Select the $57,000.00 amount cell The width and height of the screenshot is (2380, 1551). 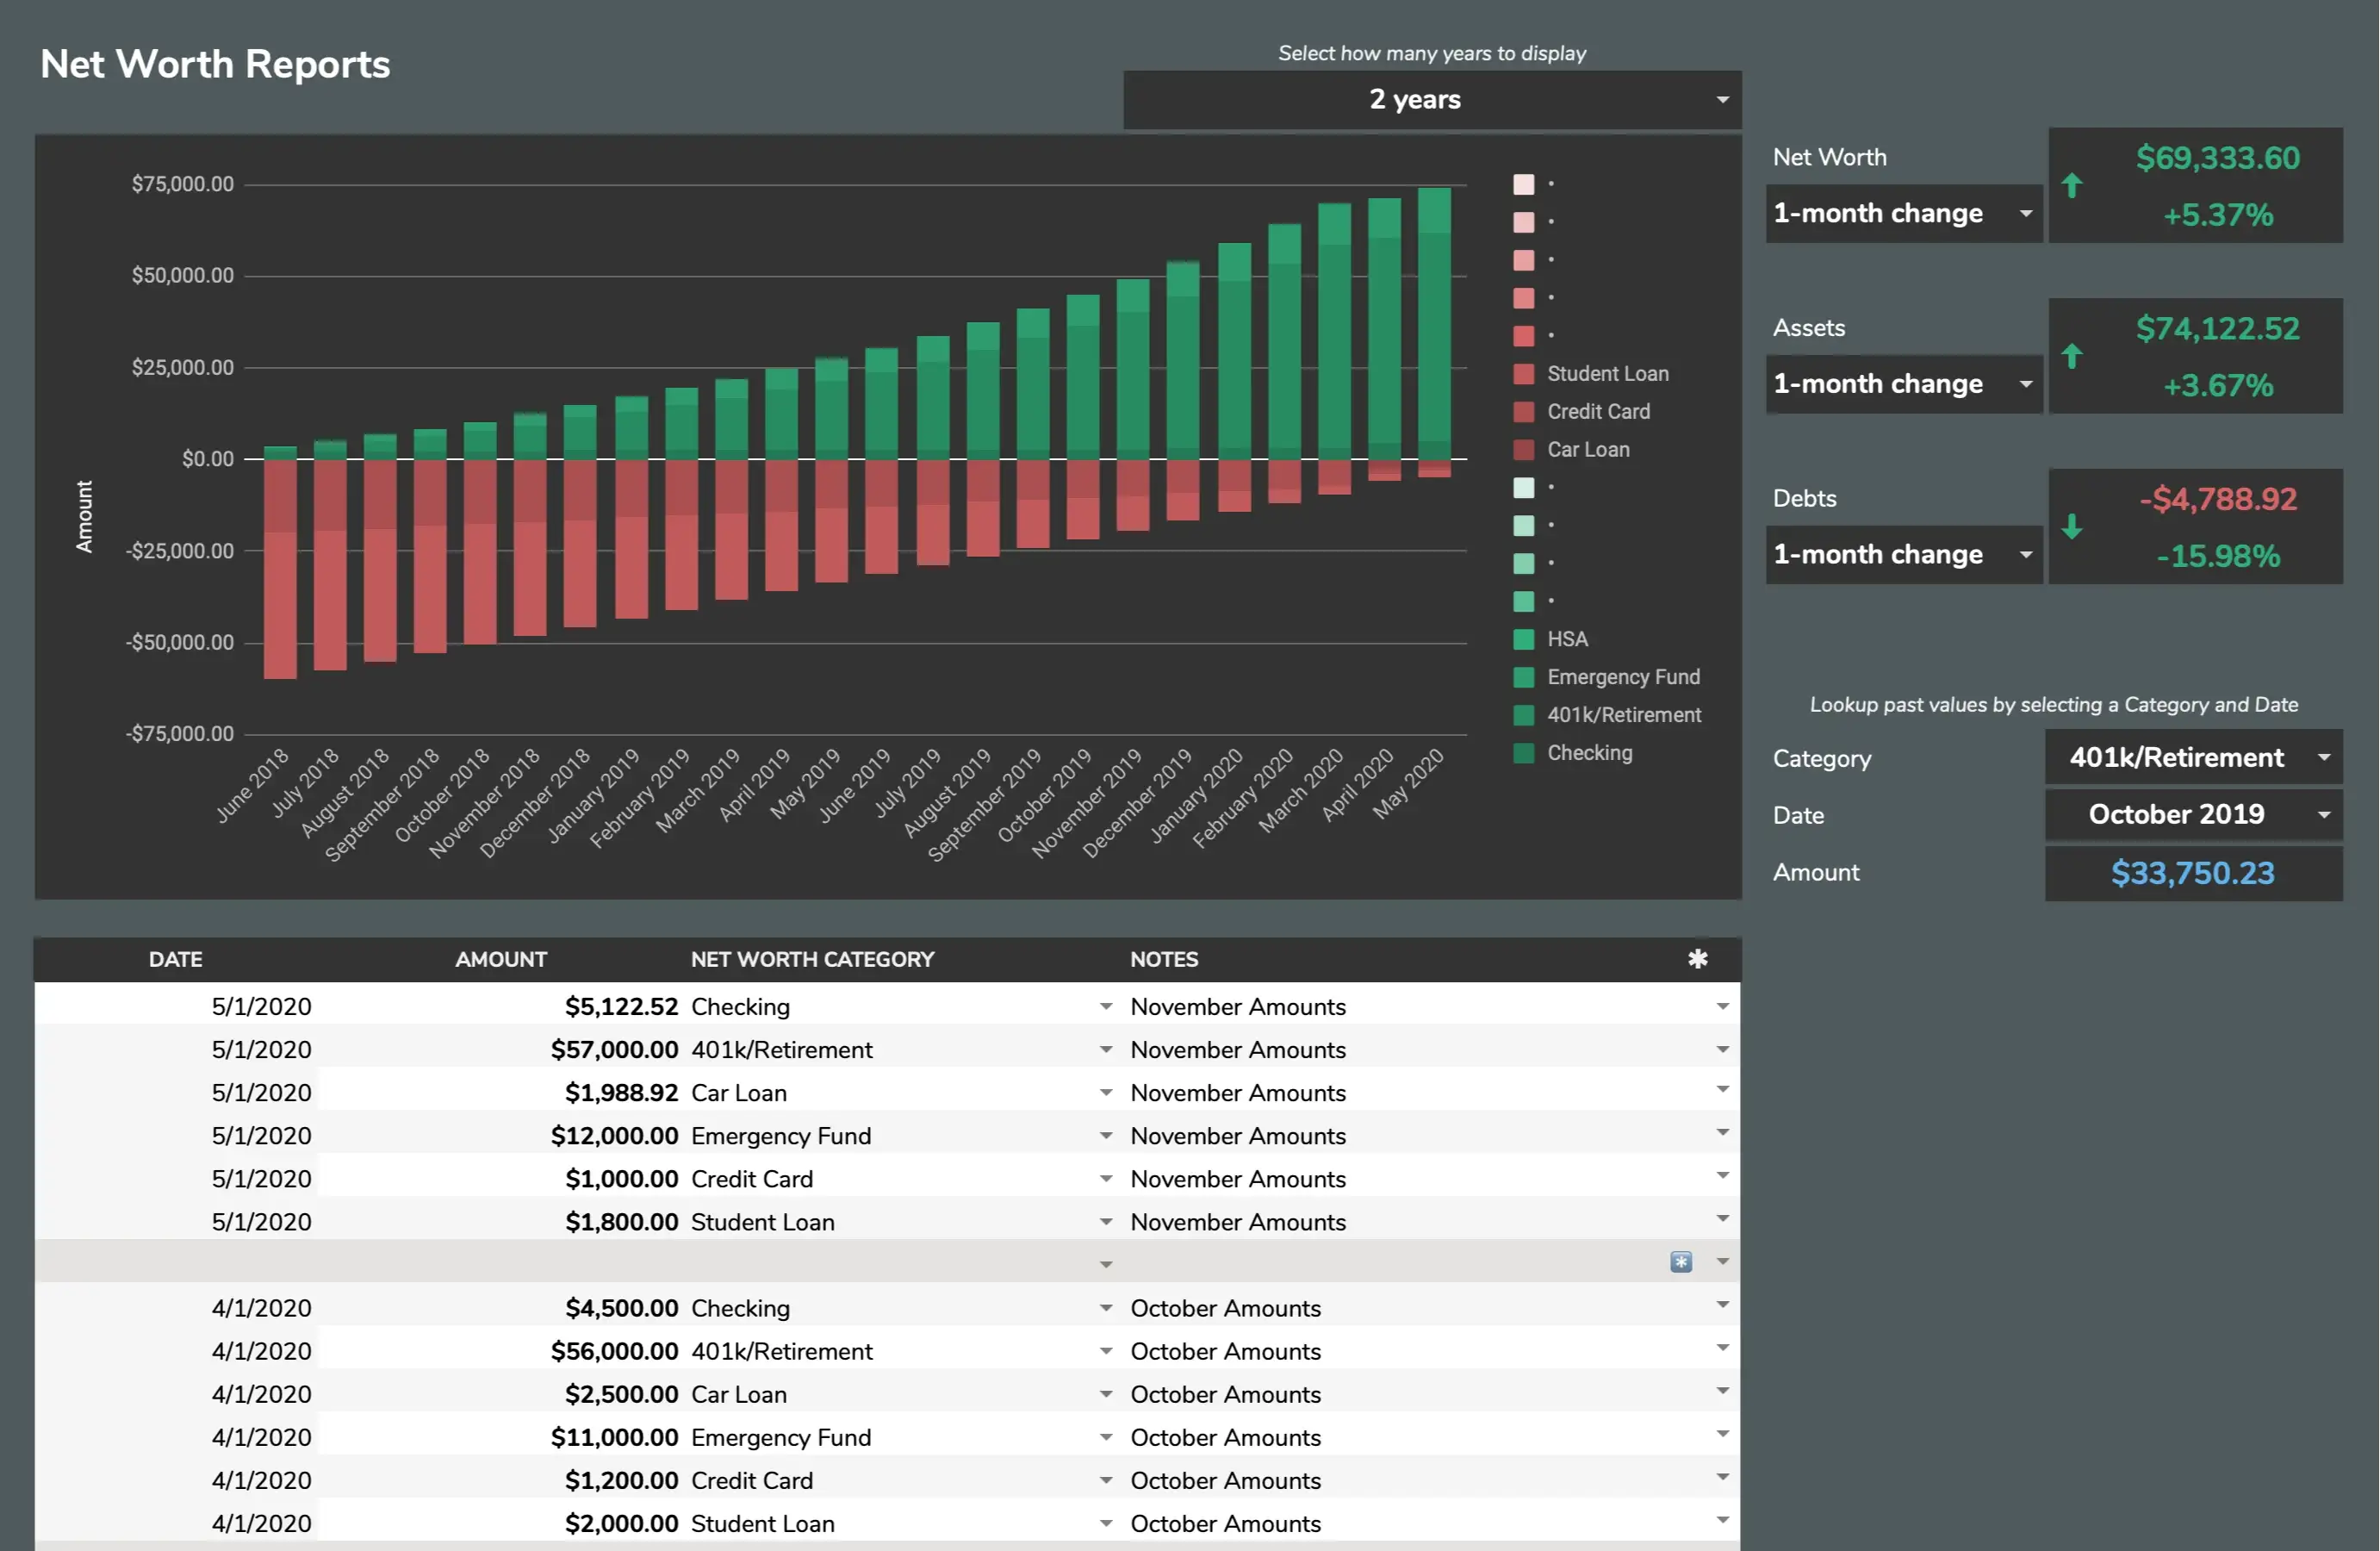point(614,1050)
